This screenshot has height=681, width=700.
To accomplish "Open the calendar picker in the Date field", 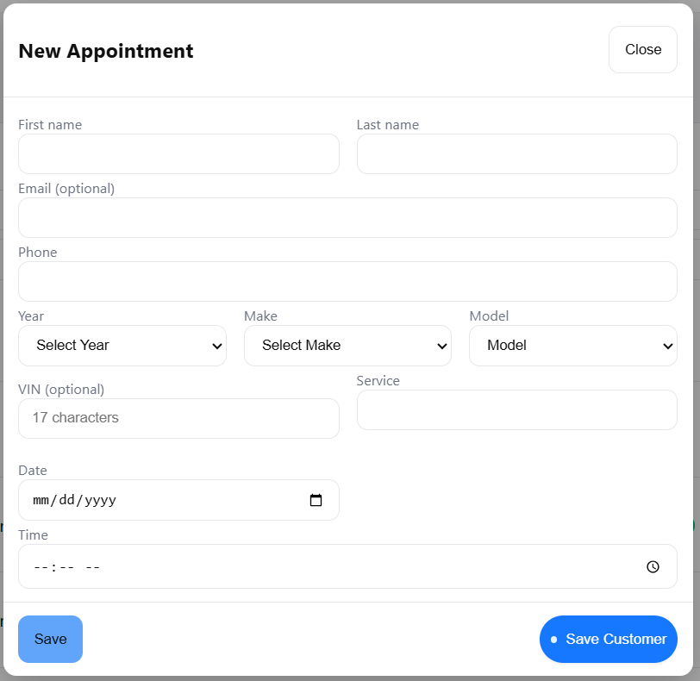I will 316,500.
